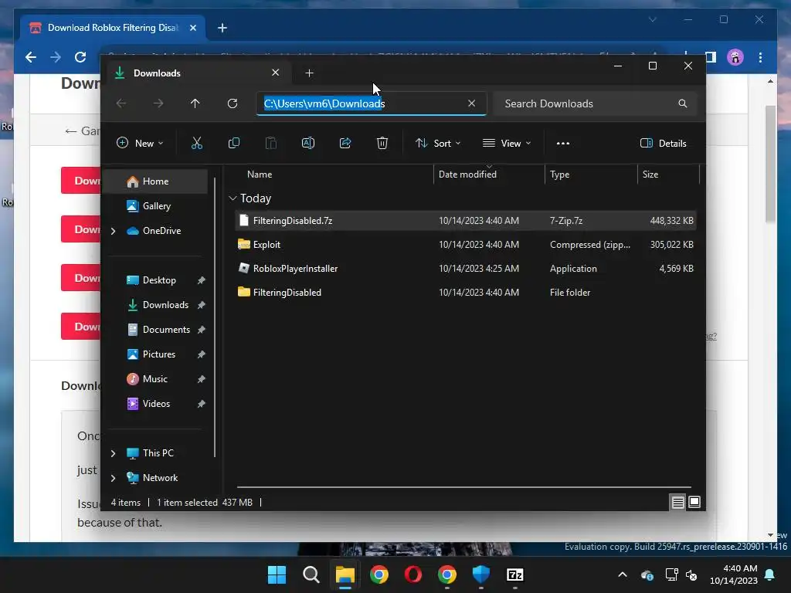The width and height of the screenshot is (791, 593).
Task: Open the View dropdown
Action: click(x=507, y=143)
